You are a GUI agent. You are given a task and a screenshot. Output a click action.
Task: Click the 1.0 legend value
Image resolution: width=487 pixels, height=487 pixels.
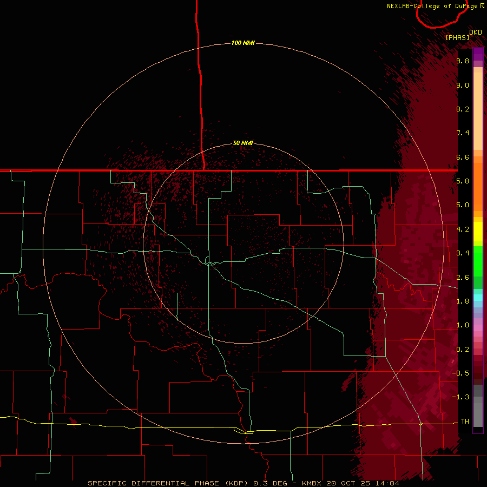(463, 325)
